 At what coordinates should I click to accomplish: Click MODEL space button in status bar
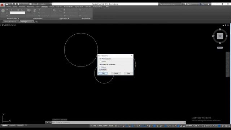point(111,126)
